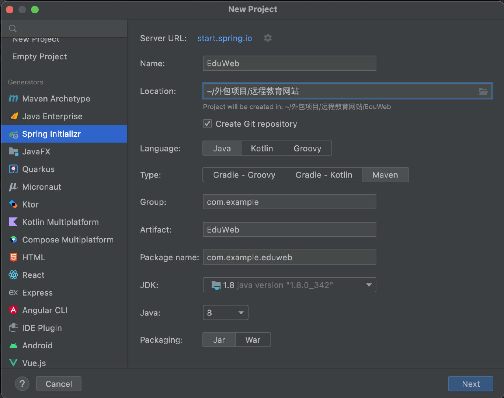Toggle Create Git repository checkbox
Image resolution: width=504 pixels, height=398 pixels.
coord(208,123)
